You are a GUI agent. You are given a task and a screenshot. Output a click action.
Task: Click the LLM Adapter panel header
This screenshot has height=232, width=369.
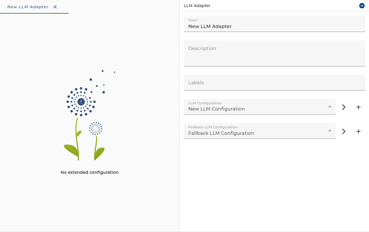(x=197, y=6)
